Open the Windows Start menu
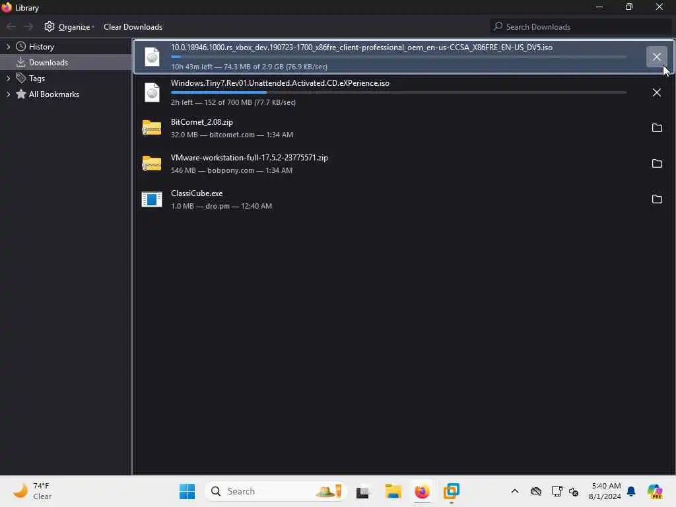This screenshot has width=676, height=507. pyautogui.click(x=187, y=491)
